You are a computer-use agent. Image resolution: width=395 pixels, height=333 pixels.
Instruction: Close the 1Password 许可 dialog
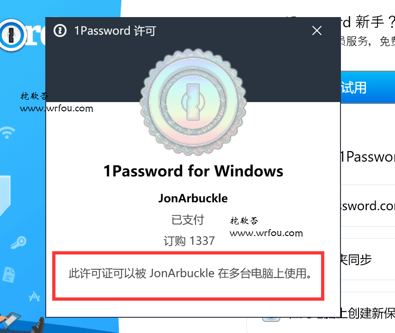click(316, 31)
